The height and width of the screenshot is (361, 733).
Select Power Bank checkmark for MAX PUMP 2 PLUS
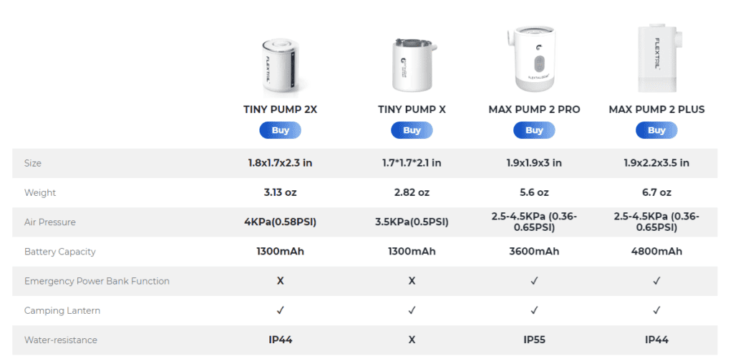pyautogui.click(x=656, y=281)
